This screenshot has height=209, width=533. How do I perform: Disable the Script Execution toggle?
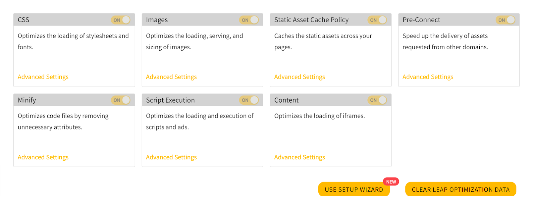pyautogui.click(x=249, y=100)
